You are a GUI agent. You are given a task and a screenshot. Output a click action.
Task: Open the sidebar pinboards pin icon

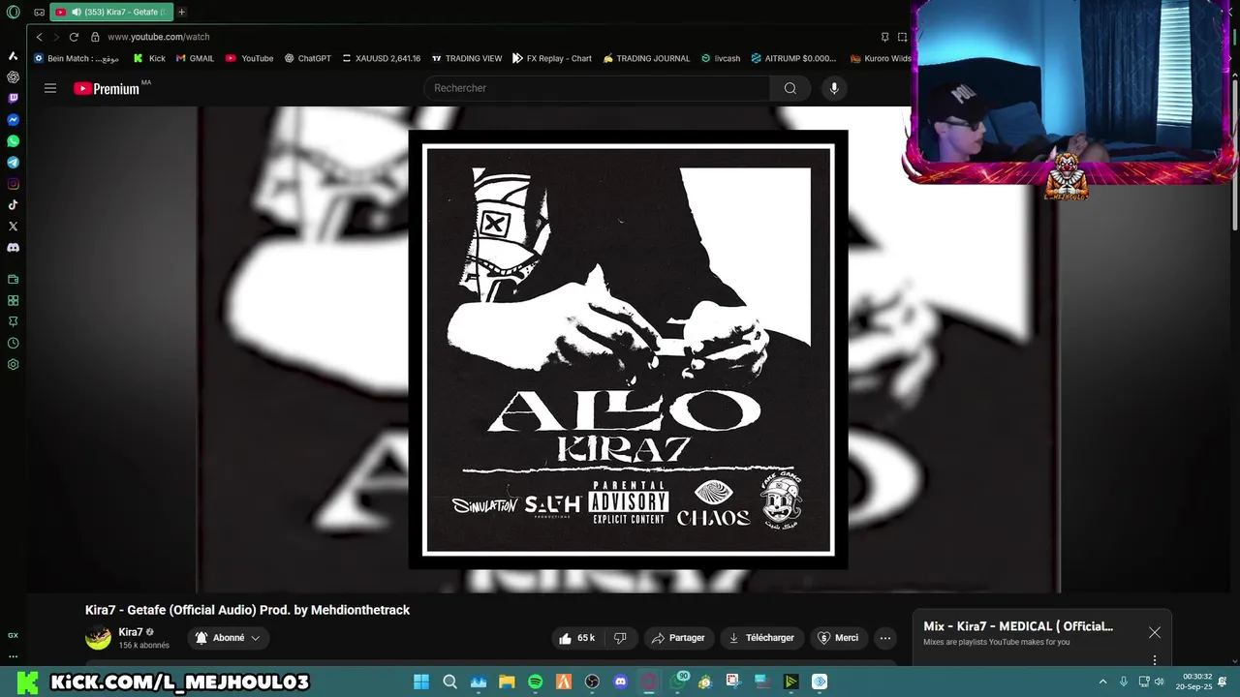(13, 321)
